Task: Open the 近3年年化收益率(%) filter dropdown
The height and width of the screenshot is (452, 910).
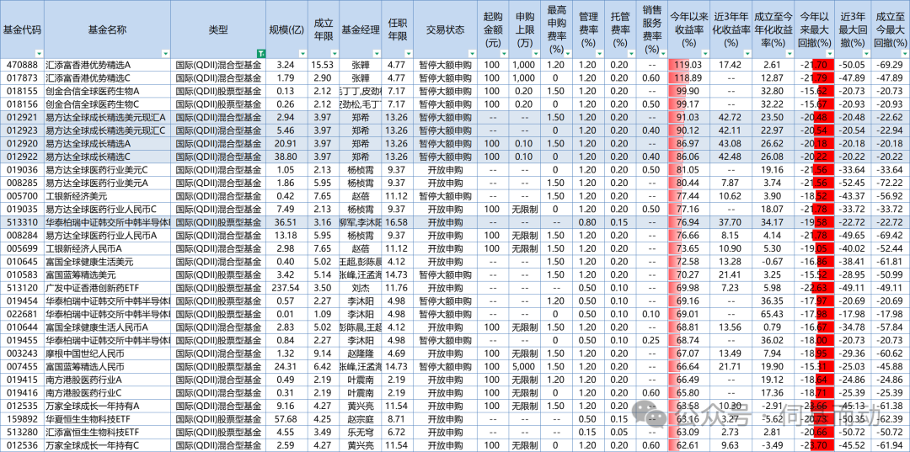Action: coord(747,53)
